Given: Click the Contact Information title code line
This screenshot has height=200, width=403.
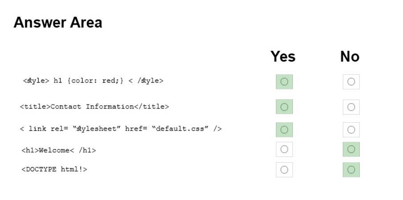Looking at the screenshot, I should [95, 107].
